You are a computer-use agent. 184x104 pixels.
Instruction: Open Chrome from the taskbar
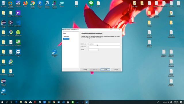(54, 102)
